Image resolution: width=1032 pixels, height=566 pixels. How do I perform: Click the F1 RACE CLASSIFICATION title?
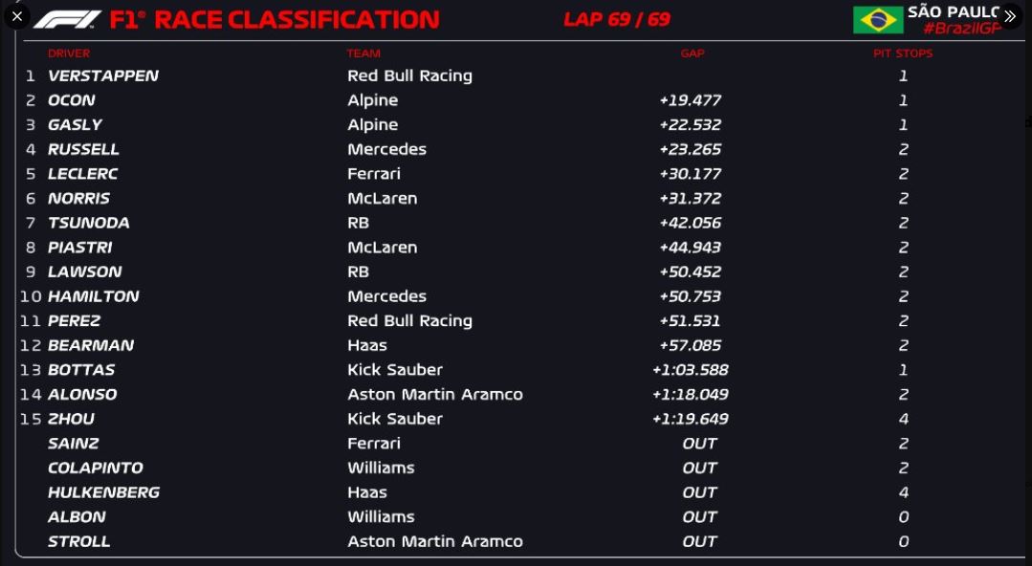coord(274,20)
